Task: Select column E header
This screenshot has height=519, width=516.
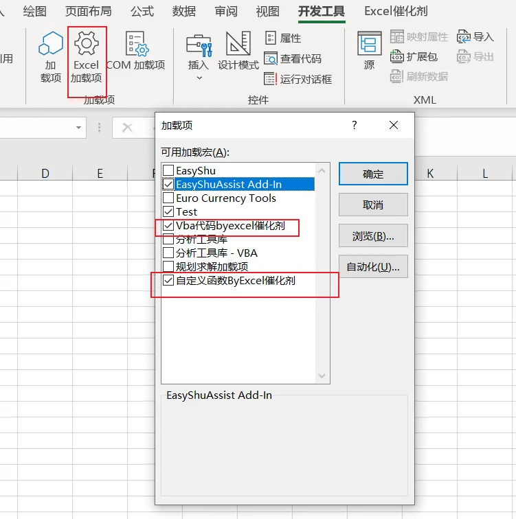Action: pos(100,173)
